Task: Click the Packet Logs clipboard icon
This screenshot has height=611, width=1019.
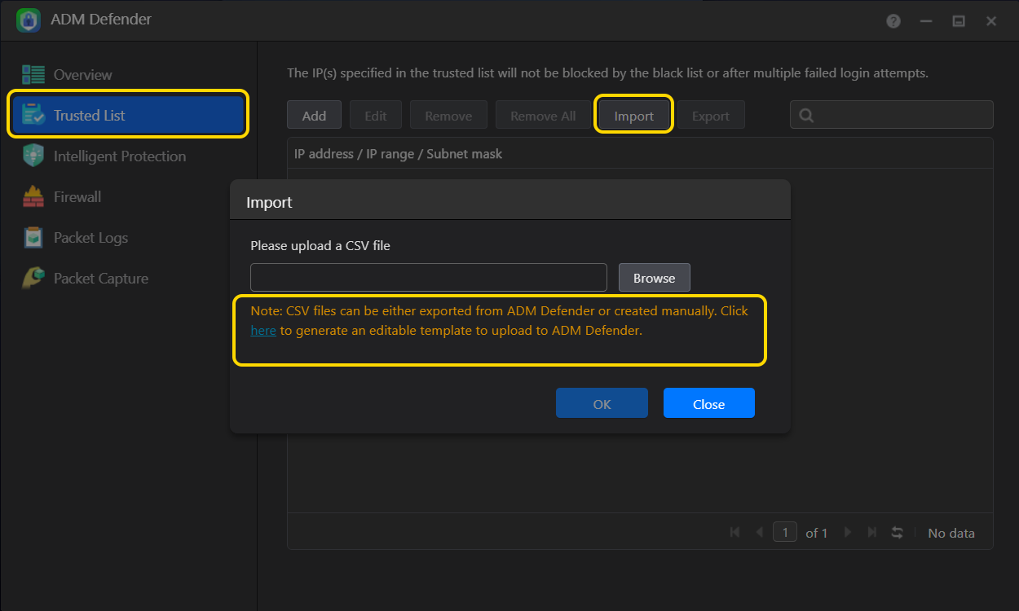Action: 33,237
